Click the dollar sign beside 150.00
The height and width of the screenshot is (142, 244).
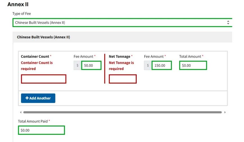[x=148, y=66]
